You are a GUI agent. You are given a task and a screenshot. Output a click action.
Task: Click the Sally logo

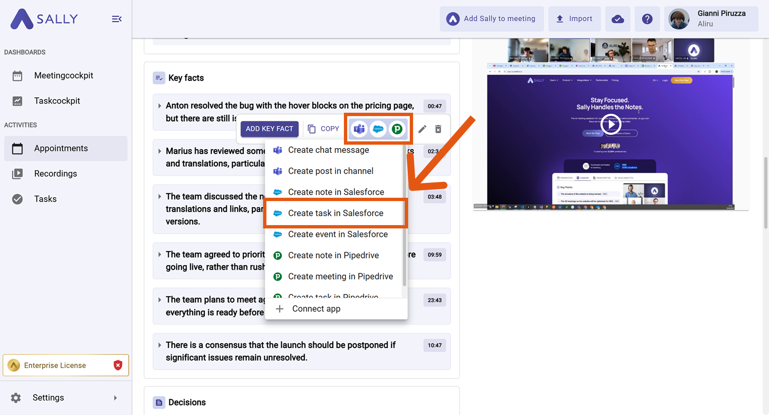tap(44, 19)
